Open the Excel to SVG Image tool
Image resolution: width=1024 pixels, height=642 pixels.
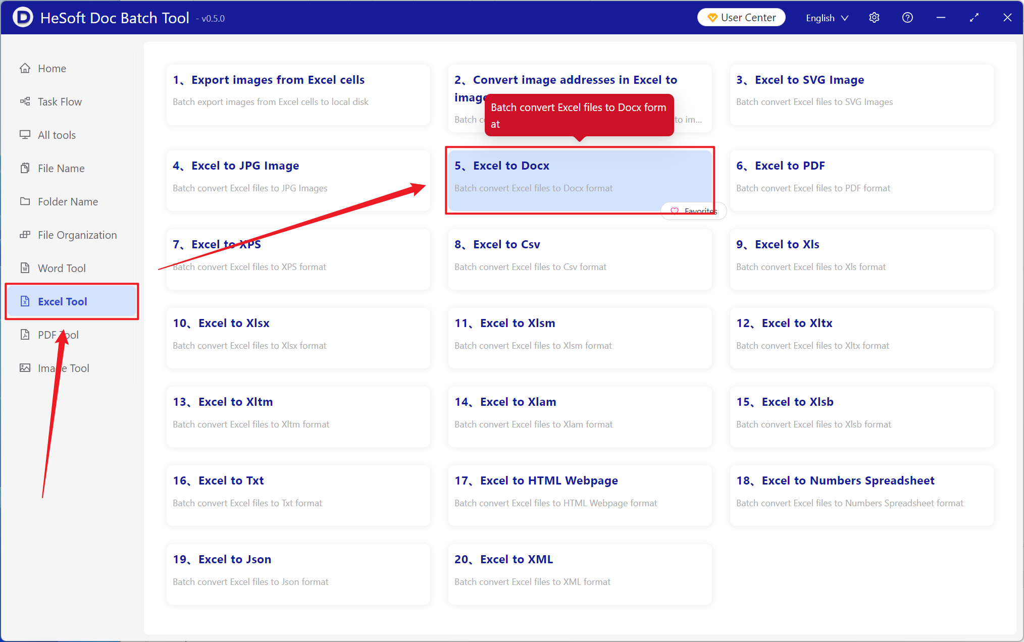[861, 95]
